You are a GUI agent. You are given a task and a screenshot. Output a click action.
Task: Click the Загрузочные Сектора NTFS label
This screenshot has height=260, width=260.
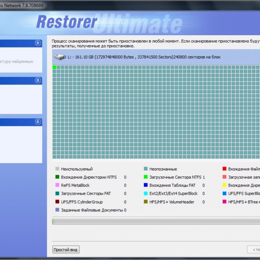point(175,177)
